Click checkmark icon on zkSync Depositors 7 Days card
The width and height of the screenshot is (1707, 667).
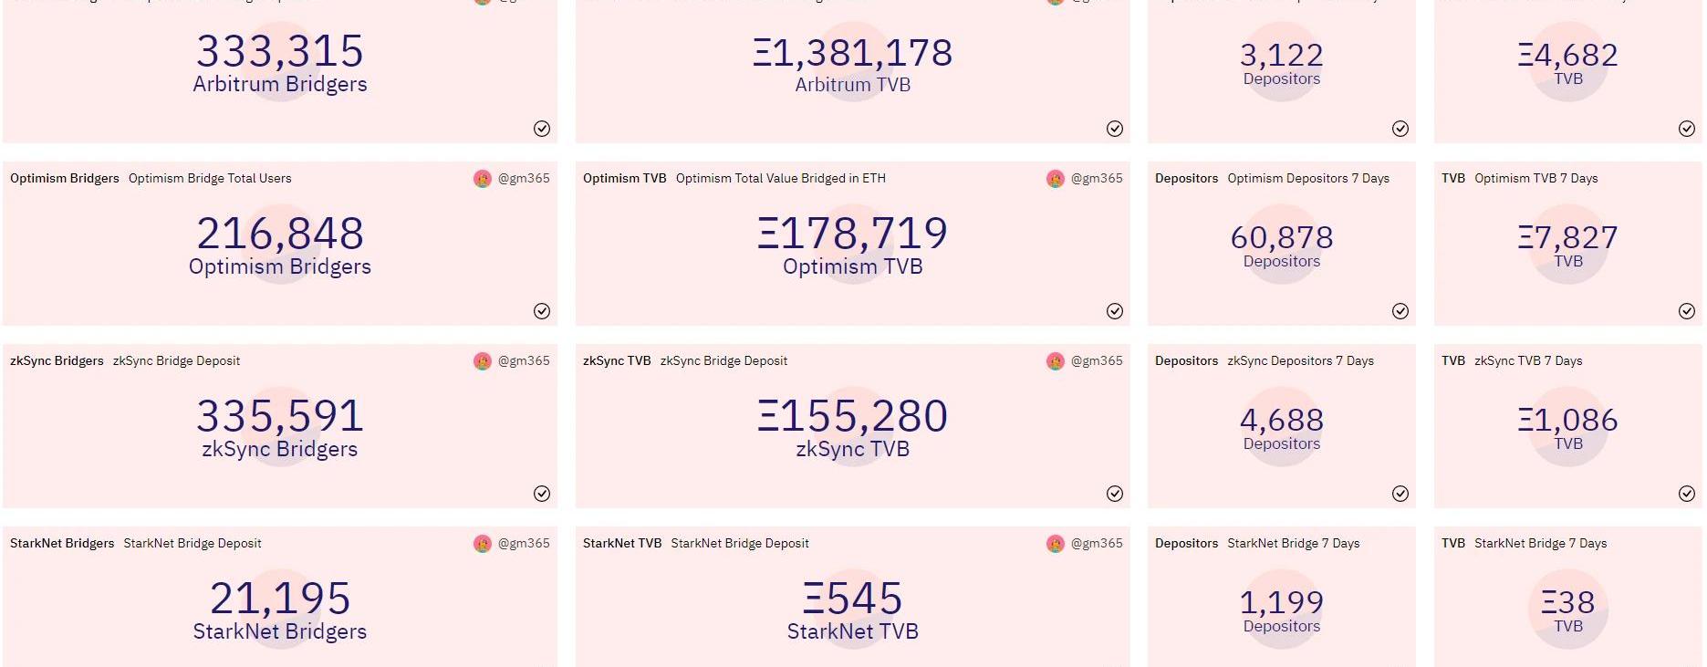(1400, 494)
